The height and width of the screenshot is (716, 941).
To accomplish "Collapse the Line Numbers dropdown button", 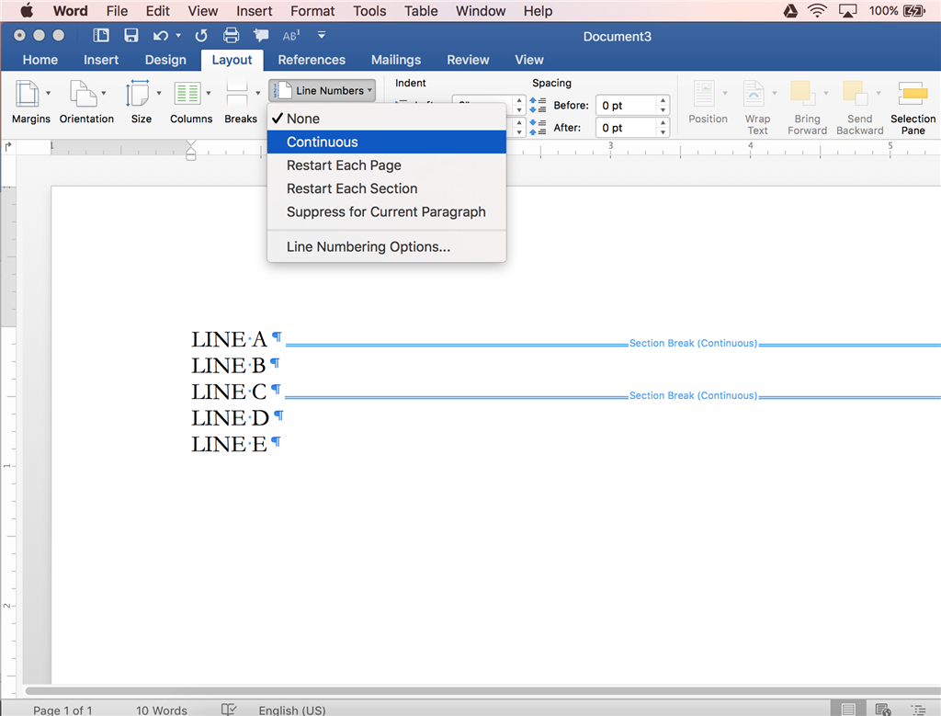I will pyautogui.click(x=323, y=91).
